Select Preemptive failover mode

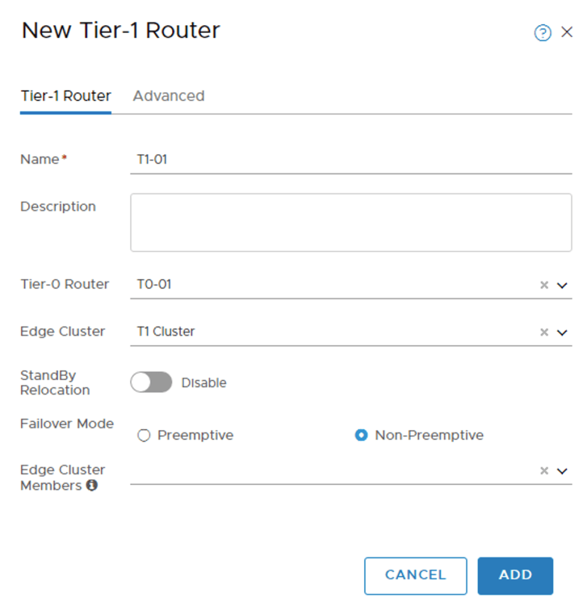click(x=144, y=435)
